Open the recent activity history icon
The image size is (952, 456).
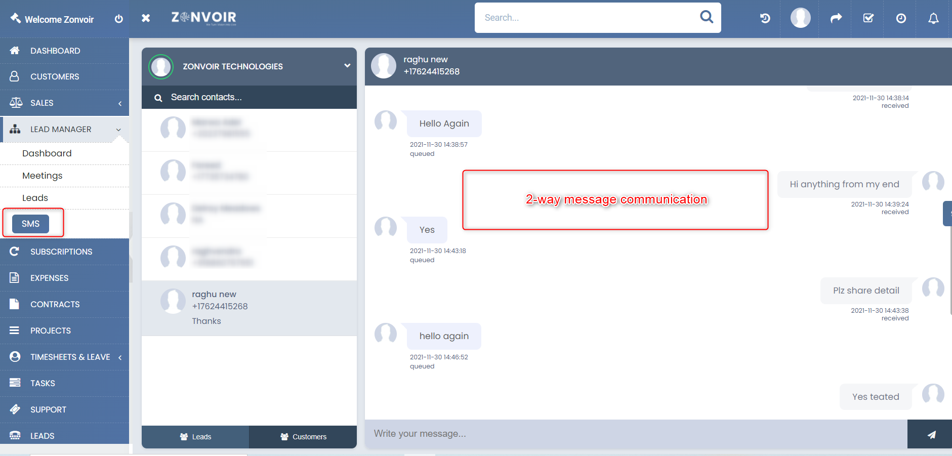pos(764,18)
